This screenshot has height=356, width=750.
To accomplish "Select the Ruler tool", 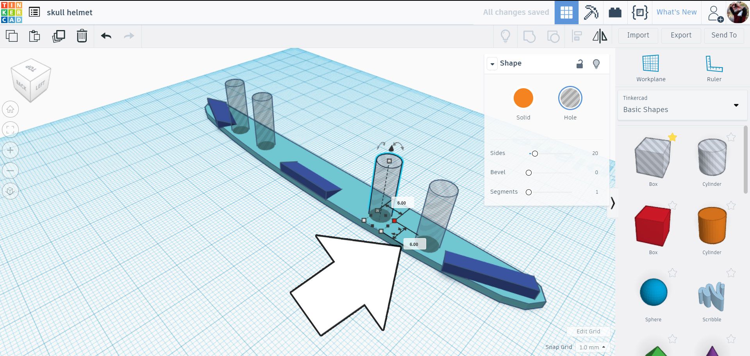I will [x=714, y=68].
